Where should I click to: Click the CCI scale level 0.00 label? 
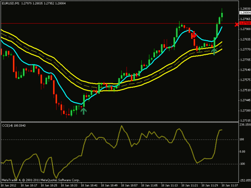tap(242, 152)
